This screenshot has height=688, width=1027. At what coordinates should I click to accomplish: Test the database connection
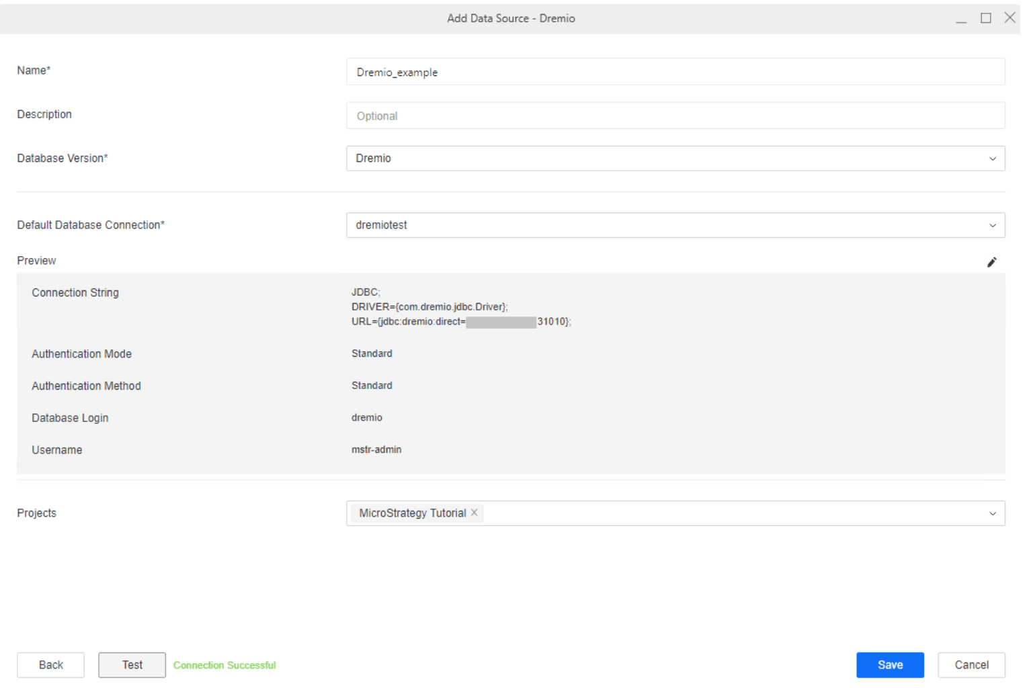(132, 665)
